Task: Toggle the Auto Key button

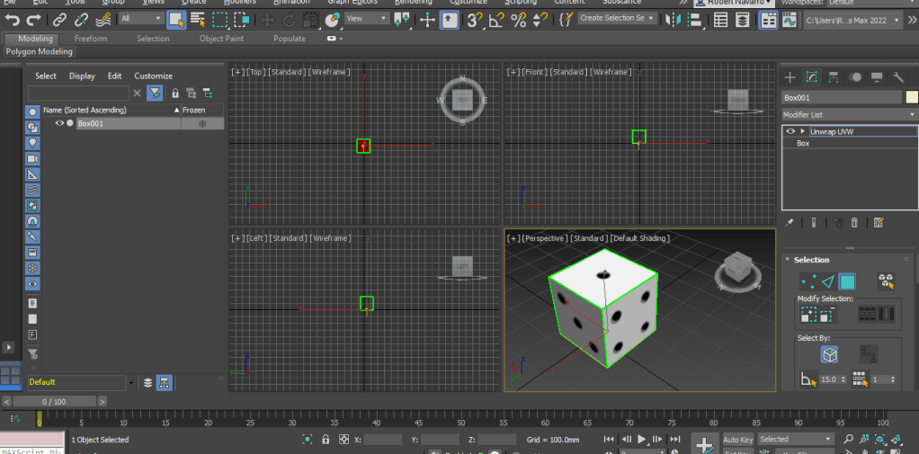Action: (x=737, y=440)
